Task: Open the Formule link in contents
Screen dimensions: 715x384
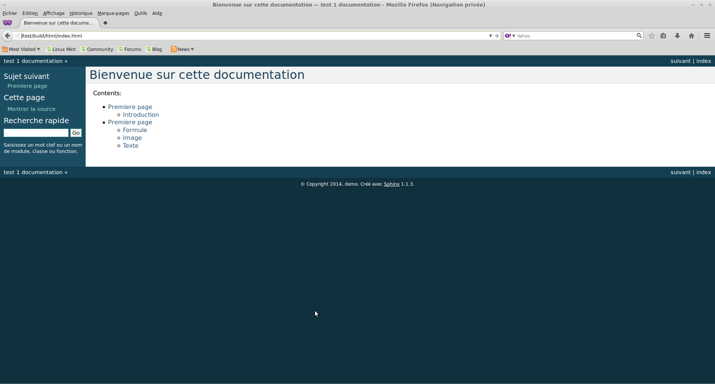Action: point(135,130)
